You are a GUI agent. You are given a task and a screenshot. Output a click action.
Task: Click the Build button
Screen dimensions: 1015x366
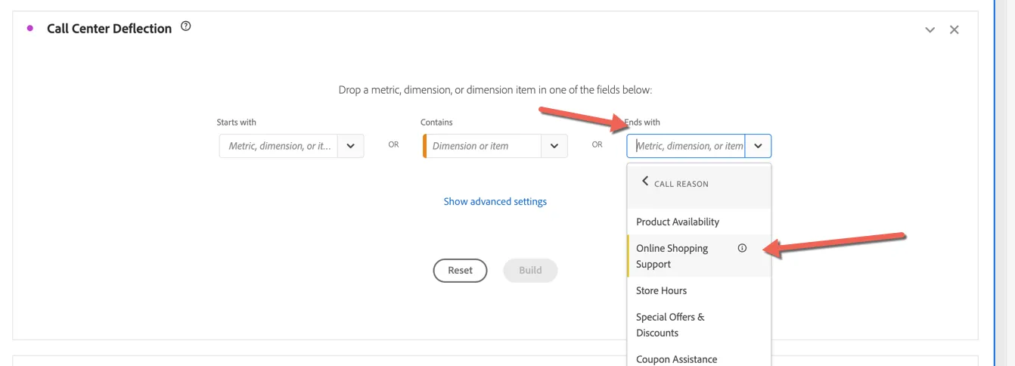tap(530, 270)
